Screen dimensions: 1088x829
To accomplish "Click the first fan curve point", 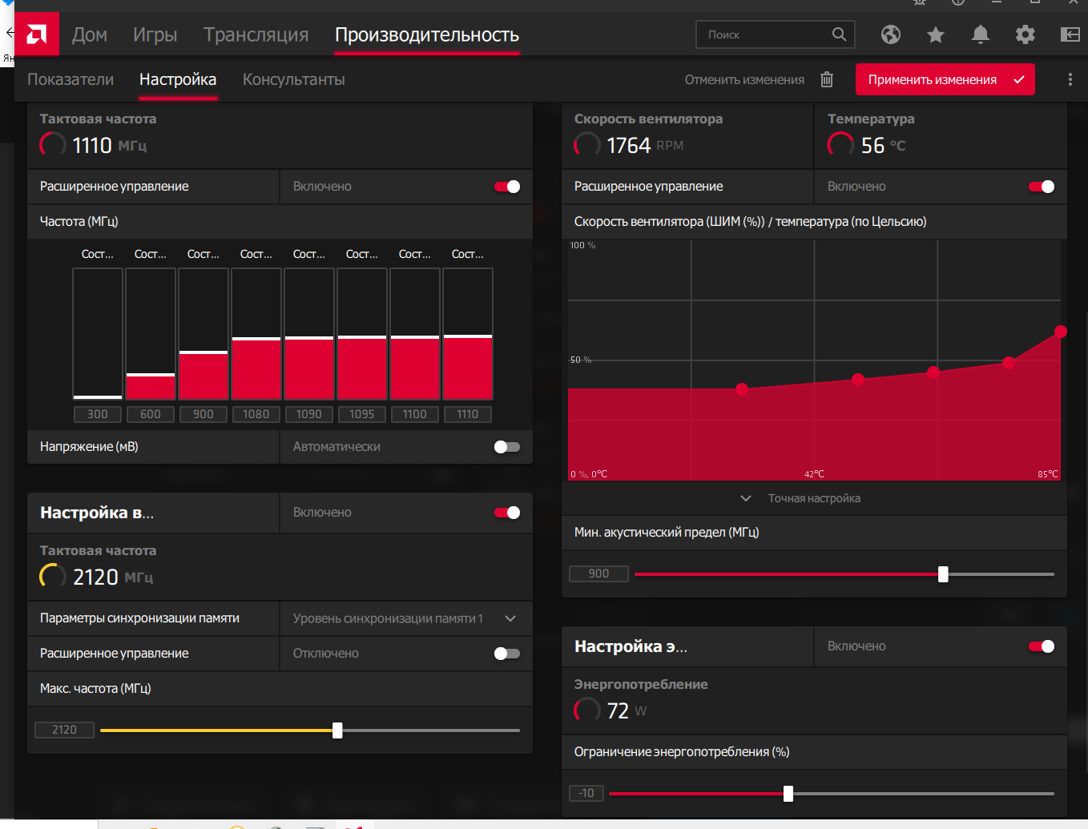I will [742, 389].
